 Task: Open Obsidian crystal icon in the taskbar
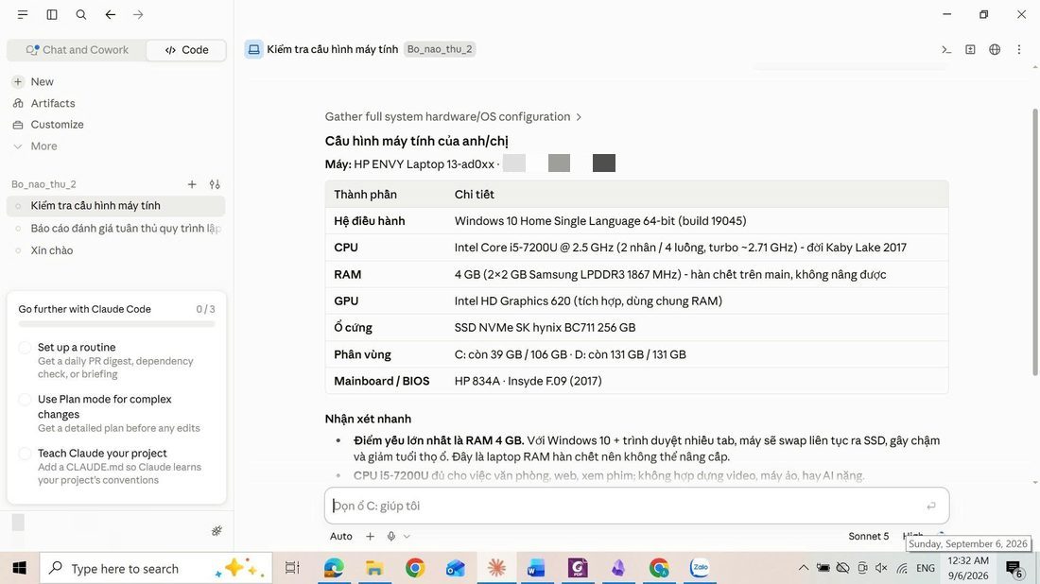618,568
